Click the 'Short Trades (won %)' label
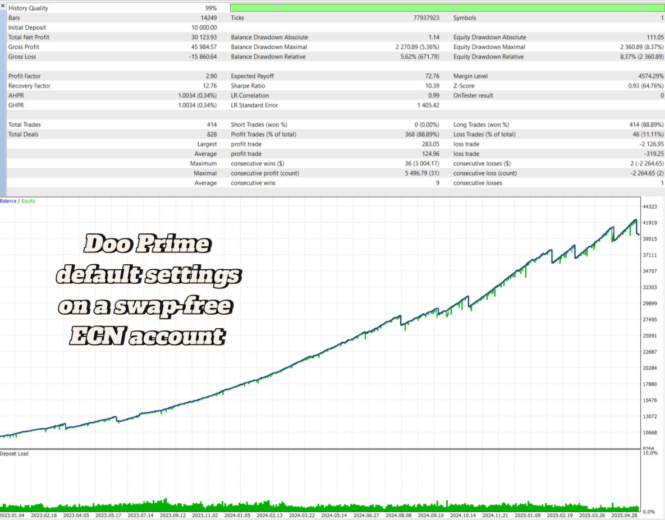 (259, 125)
